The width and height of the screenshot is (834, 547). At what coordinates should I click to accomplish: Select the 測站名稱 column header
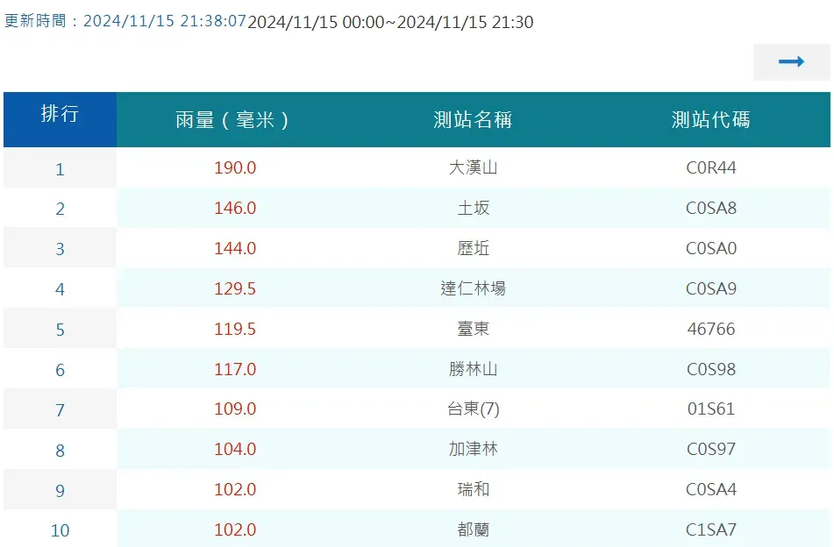click(x=473, y=119)
